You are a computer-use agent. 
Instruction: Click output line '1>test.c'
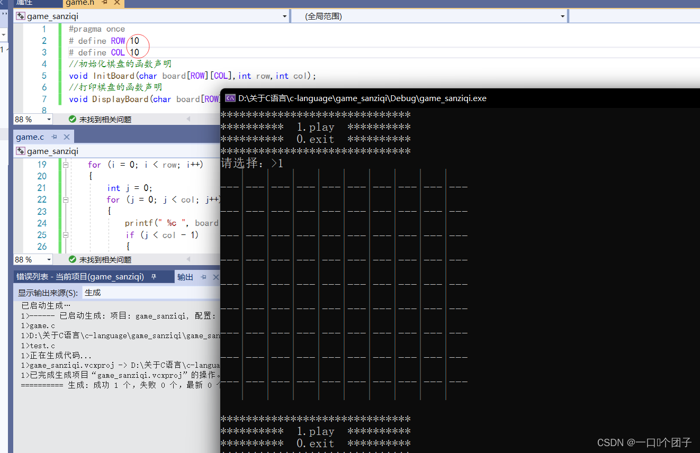(x=38, y=346)
